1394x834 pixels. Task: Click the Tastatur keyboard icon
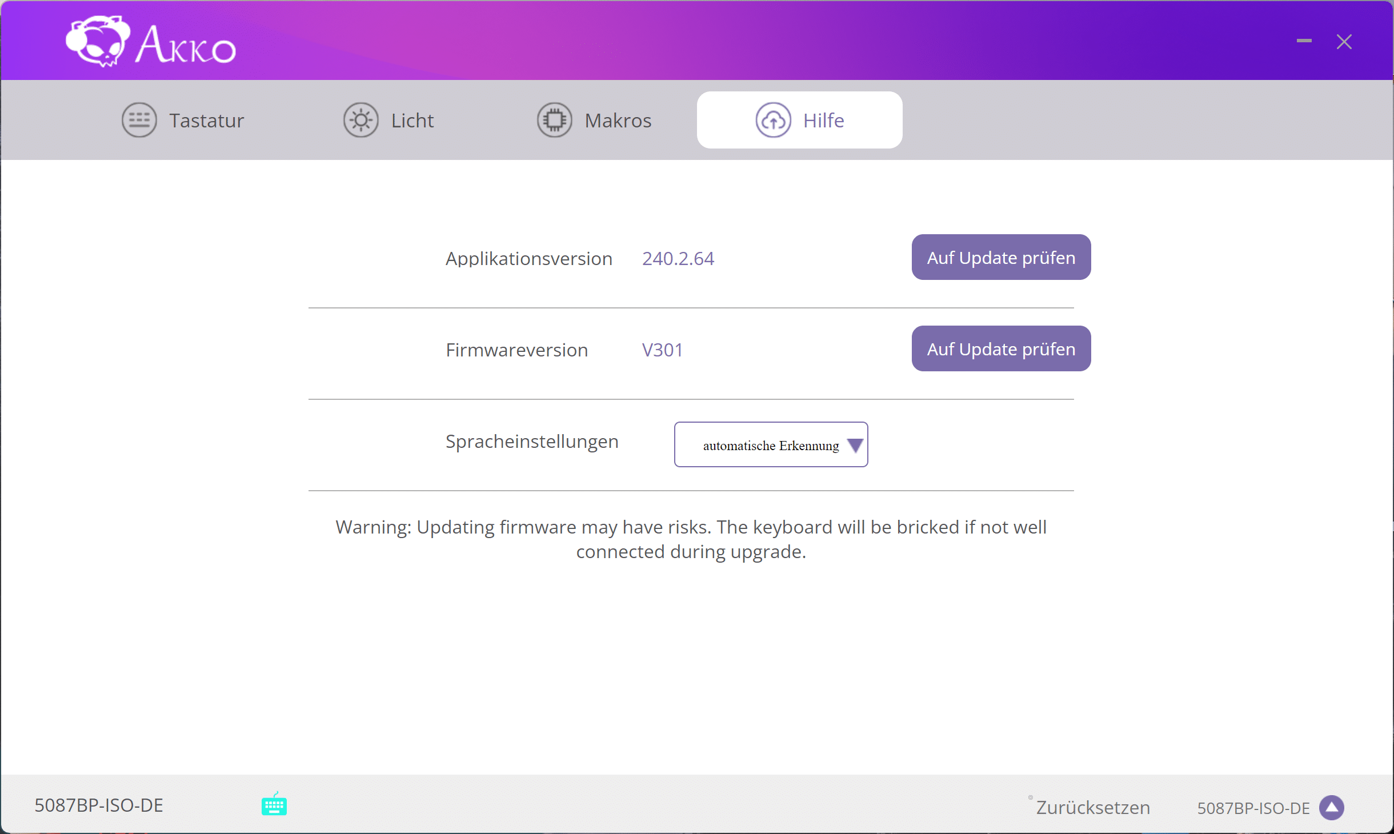pyautogui.click(x=139, y=120)
